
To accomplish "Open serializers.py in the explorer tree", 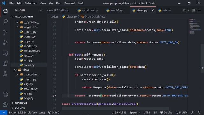I will pos(29,51).
